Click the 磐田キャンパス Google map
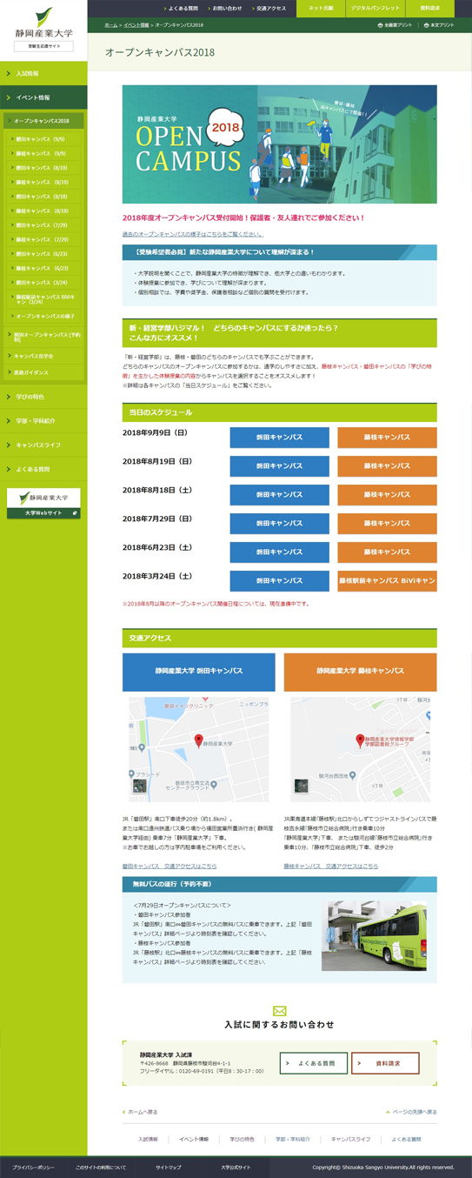Viewport: 472px width, 1178px height. tap(199, 749)
